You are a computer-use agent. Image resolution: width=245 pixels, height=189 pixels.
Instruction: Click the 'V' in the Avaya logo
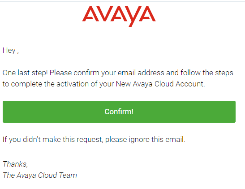[x=105, y=13]
